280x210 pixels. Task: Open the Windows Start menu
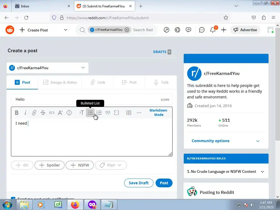(7, 205)
